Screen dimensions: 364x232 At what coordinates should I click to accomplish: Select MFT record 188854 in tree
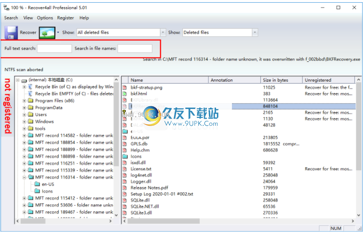pos(74,142)
